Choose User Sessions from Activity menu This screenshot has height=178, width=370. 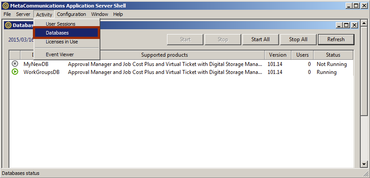[60, 24]
